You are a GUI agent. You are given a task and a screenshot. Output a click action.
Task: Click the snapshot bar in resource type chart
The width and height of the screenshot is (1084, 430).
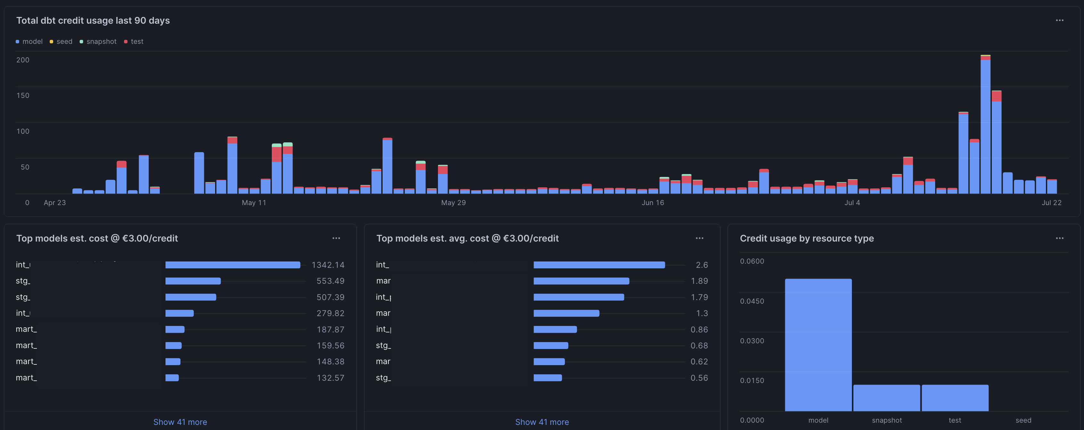[x=887, y=398]
